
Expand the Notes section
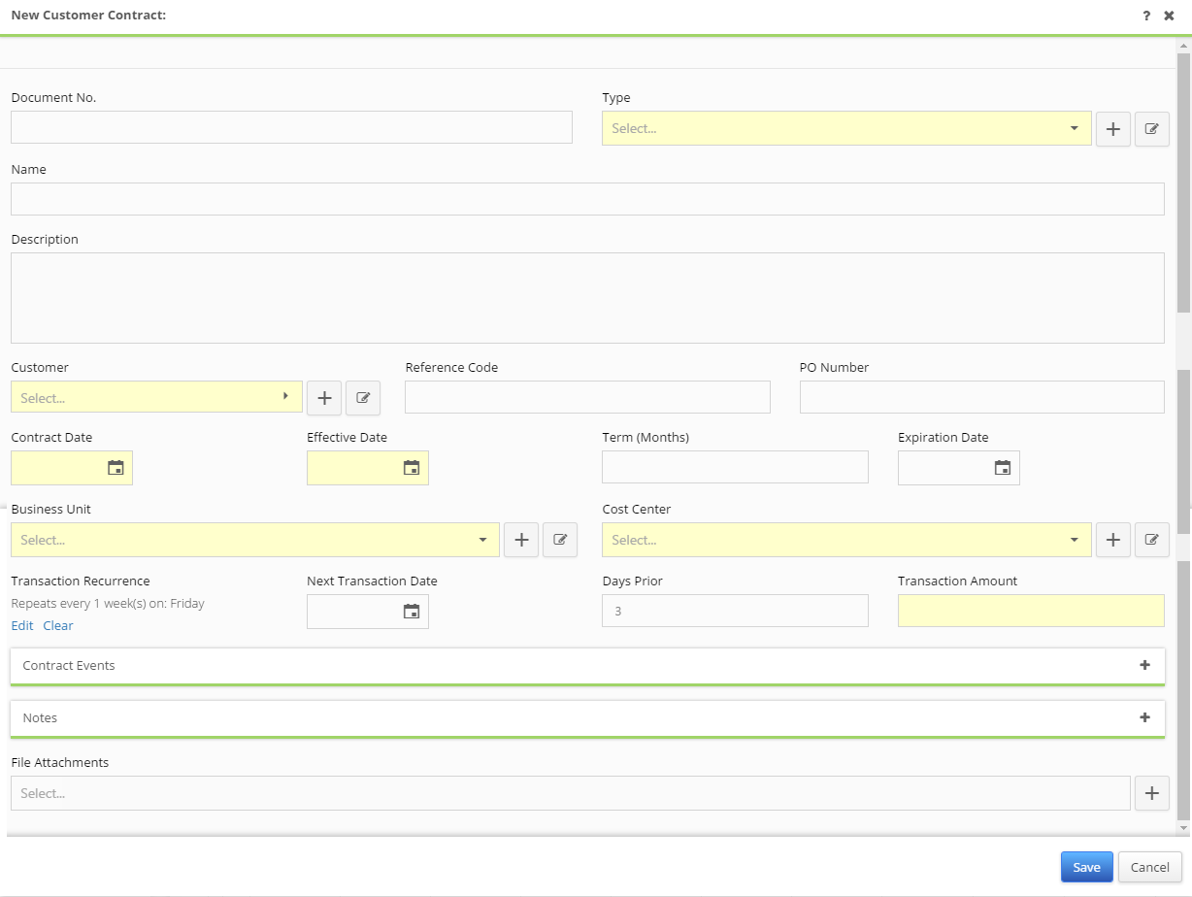pyautogui.click(x=1144, y=717)
